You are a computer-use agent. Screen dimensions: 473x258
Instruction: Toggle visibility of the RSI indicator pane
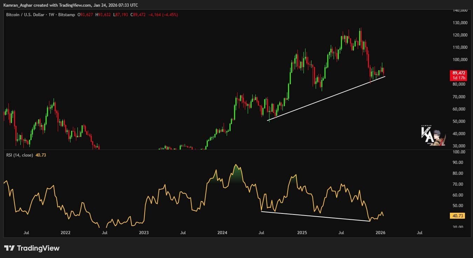tap(19, 155)
